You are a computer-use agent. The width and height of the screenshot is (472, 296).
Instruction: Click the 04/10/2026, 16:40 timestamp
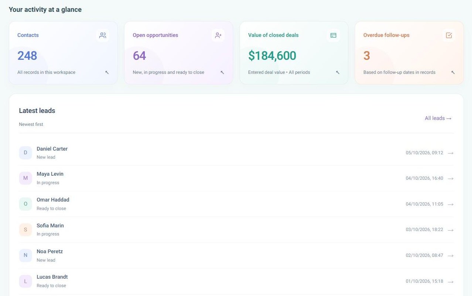[424, 178]
